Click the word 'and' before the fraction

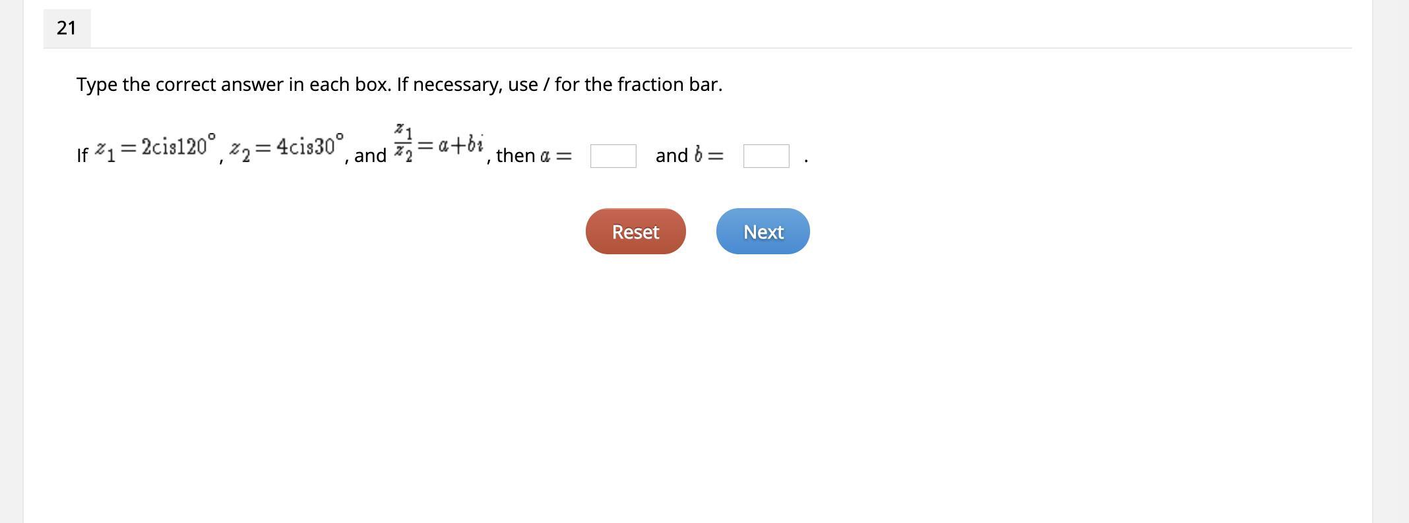click(370, 155)
